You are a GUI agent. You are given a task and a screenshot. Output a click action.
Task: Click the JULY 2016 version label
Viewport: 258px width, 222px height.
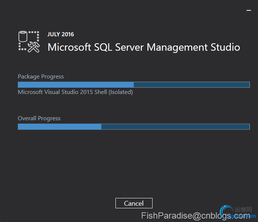(61, 34)
